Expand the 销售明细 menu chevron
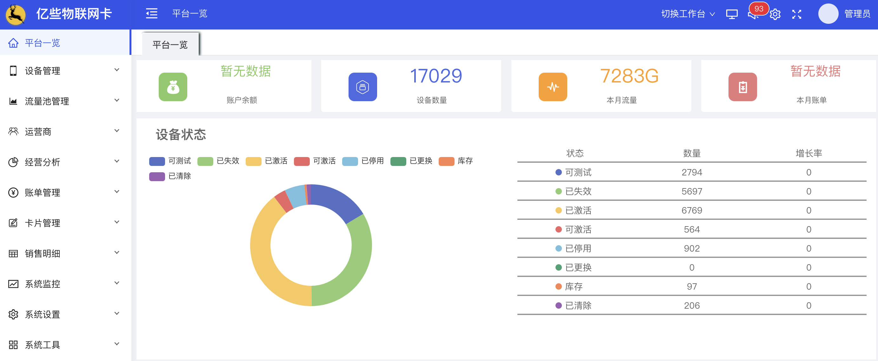 click(x=117, y=253)
